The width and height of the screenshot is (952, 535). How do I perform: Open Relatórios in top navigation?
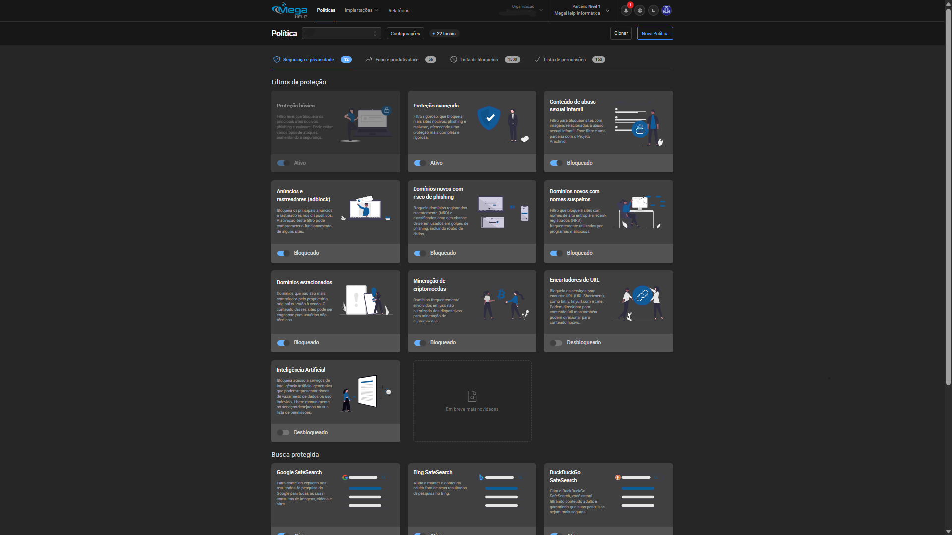click(399, 11)
